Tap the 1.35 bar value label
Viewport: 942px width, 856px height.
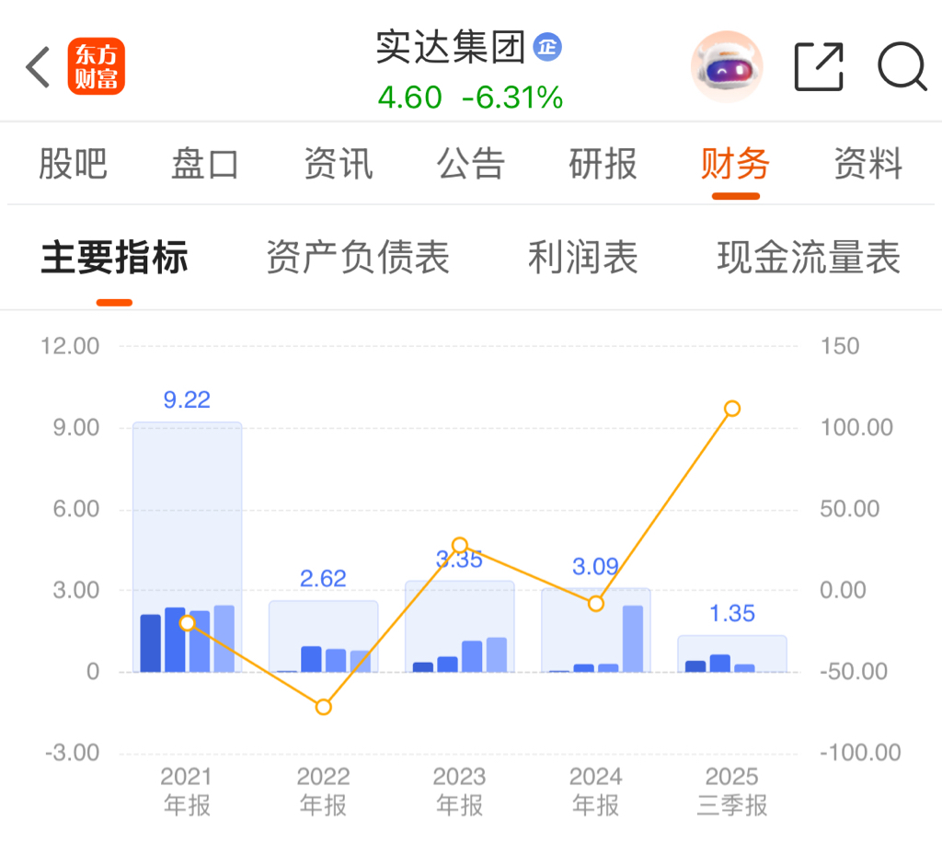[732, 613]
